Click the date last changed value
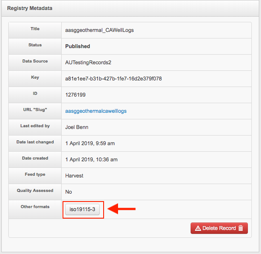 pyautogui.click(x=90, y=143)
